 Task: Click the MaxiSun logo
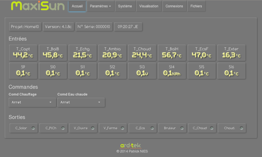point(38,6)
